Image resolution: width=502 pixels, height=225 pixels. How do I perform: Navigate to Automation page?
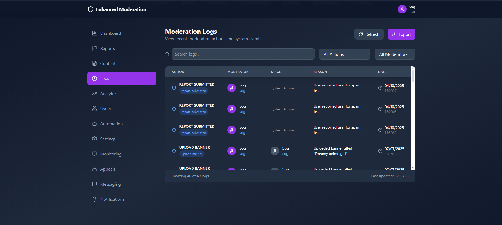122,124
